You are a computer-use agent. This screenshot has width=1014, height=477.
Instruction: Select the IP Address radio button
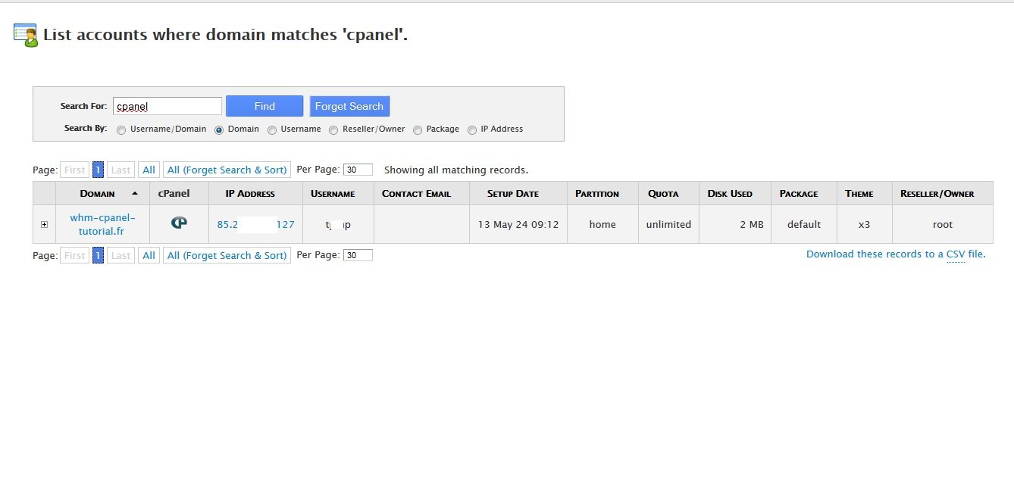472,129
